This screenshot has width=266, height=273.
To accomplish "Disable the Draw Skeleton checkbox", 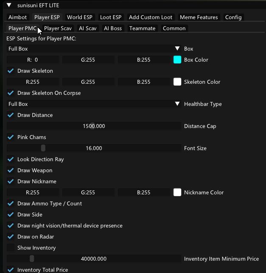I will (11, 71).
